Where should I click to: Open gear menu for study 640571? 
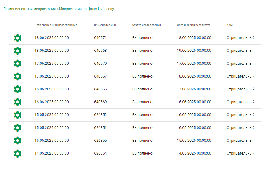pos(18,38)
